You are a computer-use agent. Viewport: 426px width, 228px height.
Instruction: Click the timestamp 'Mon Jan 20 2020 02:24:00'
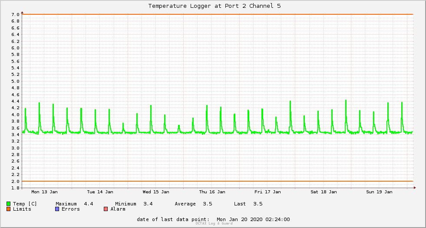coord(253,219)
